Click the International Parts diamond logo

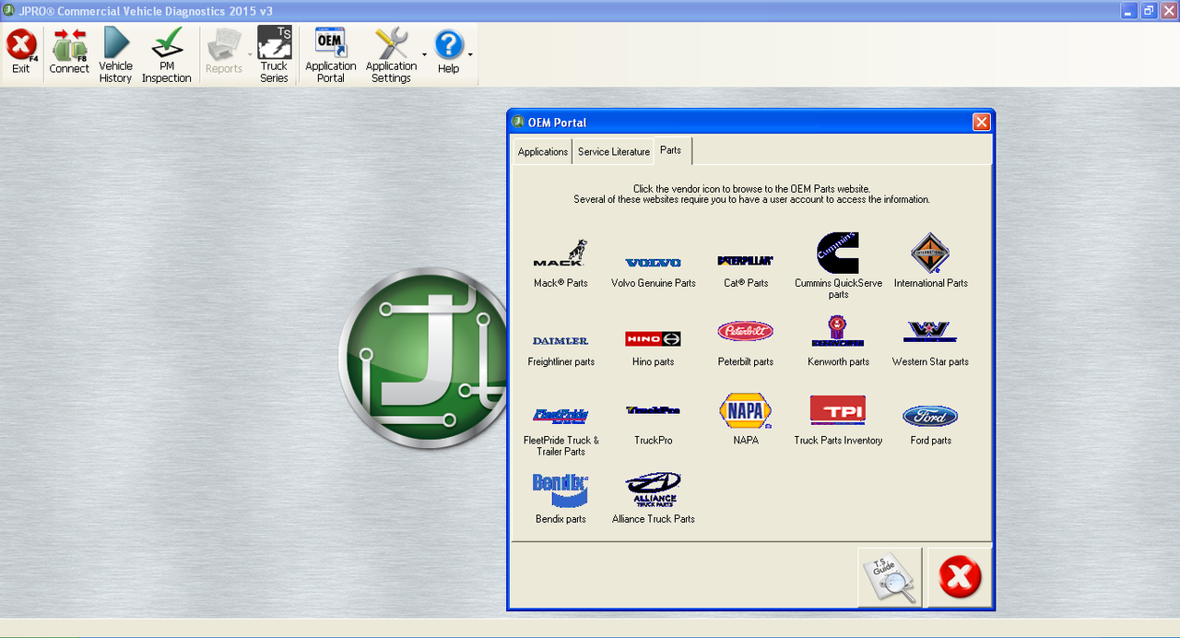click(x=930, y=253)
